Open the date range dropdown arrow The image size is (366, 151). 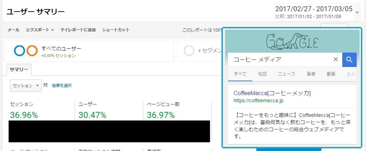(357, 13)
